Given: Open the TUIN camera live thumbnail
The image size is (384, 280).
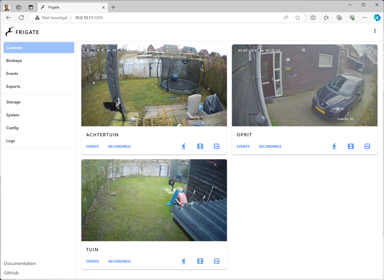Looking at the screenshot, I should point(154,200).
